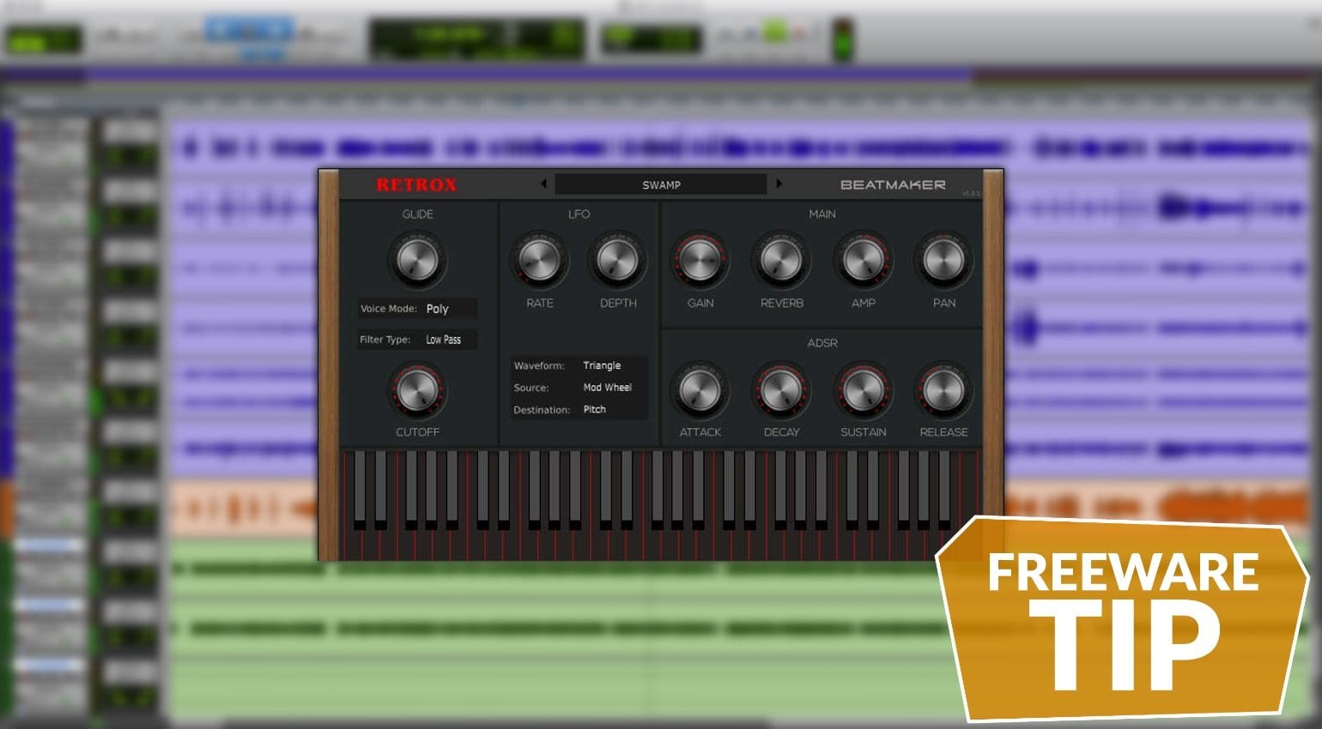The height and width of the screenshot is (729, 1322).
Task: Open the Source Mod Wheel dropdown
Action: 579,388
